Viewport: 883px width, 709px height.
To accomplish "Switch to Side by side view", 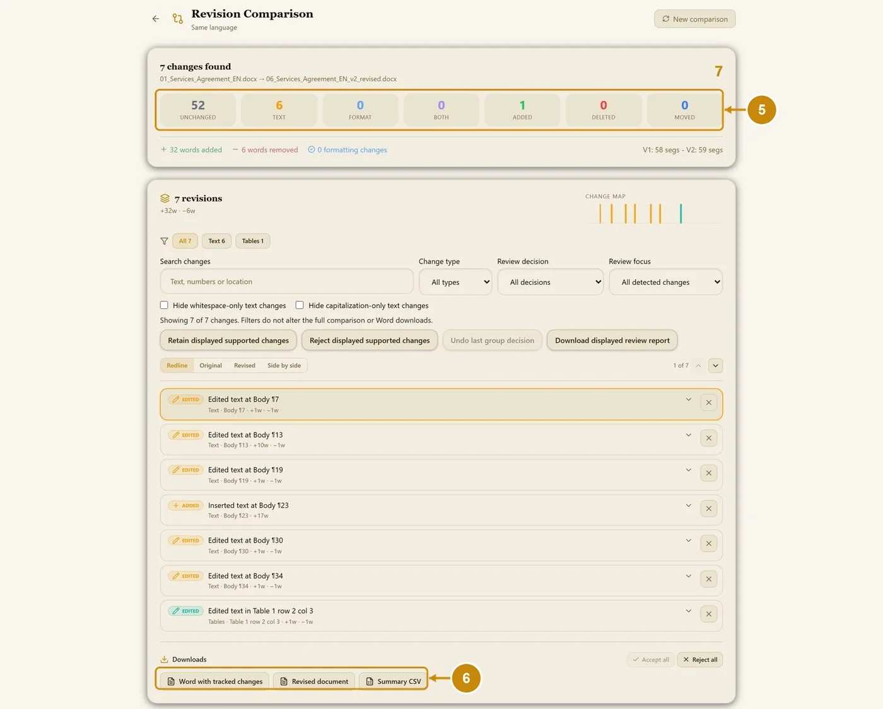I will pos(284,366).
